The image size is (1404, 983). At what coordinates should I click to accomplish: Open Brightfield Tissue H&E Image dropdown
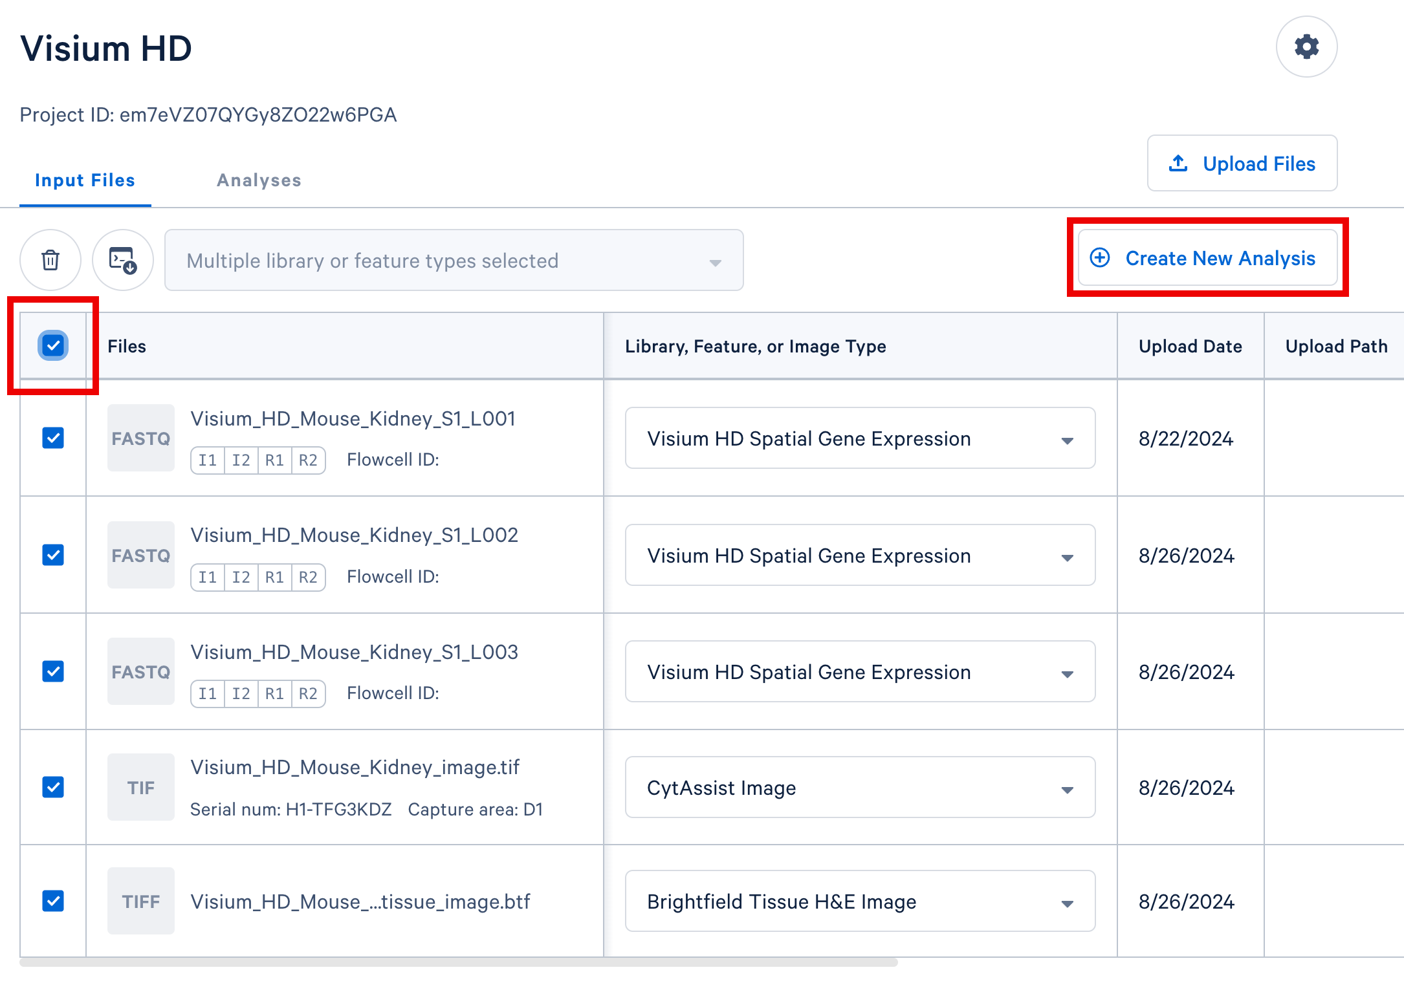click(859, 902)
